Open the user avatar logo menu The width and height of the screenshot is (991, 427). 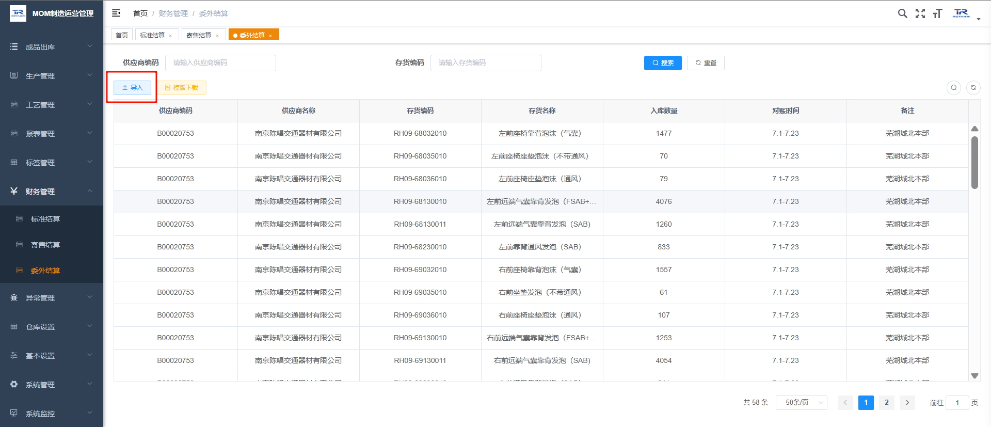tap(961, 13)
